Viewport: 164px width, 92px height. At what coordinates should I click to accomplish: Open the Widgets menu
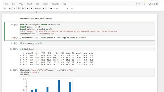tap(55, 4)
